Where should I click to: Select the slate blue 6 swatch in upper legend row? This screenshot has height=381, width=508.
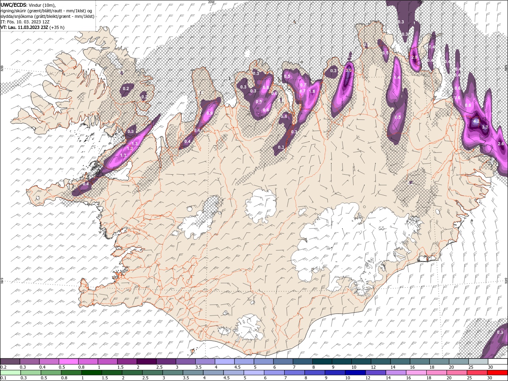[x=283, y=362]
